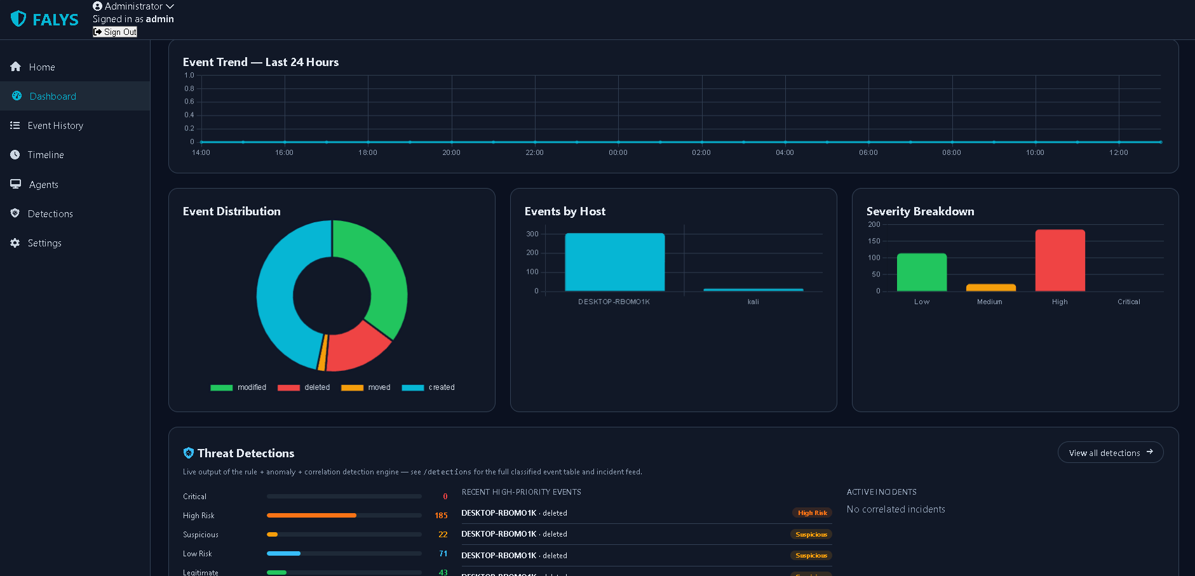Click the DESKTOP-RBOMO1K bar in Events by Host
The height and width of the screenshot is (576, 1195).
click(614, 262)
